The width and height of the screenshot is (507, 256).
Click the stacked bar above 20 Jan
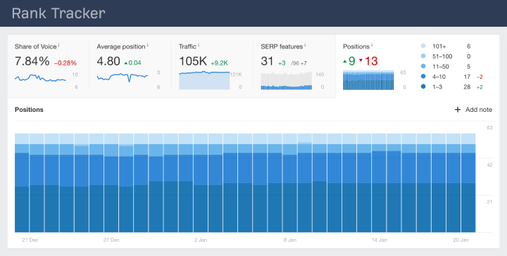pyautogui.click(x=468, y=183)
